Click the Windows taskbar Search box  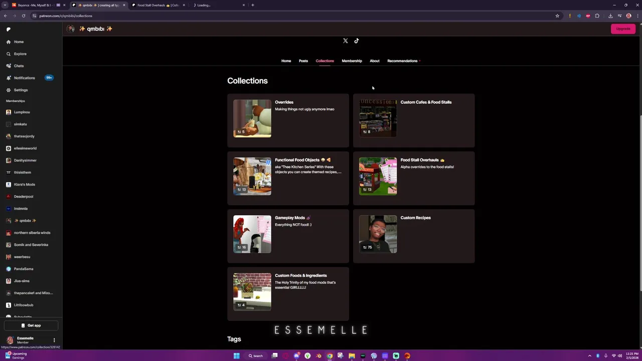[256, 356]
